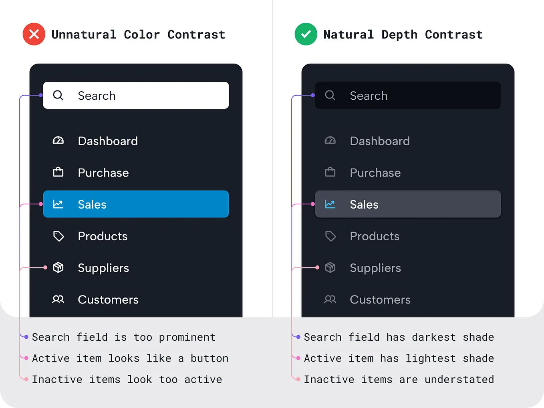Click the Purchase bag icon in the left sidebar
Image resolution: width=544 pixels, height=408 pixels.
coord(58,172)
